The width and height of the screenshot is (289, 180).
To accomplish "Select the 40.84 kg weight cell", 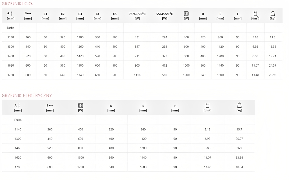I will click(x=239, y=167).
